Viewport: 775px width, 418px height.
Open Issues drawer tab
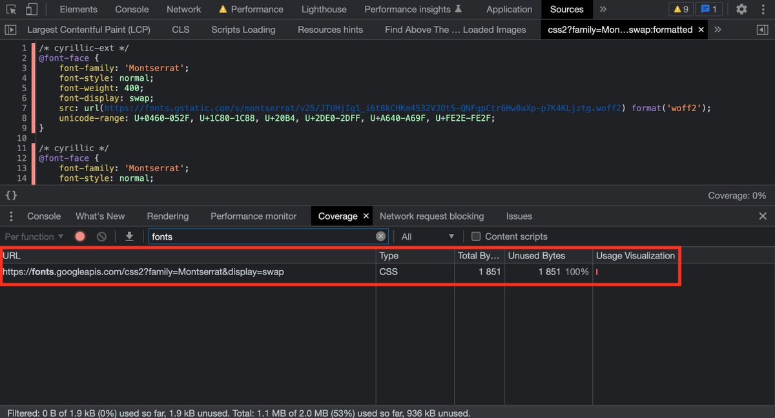519,216
